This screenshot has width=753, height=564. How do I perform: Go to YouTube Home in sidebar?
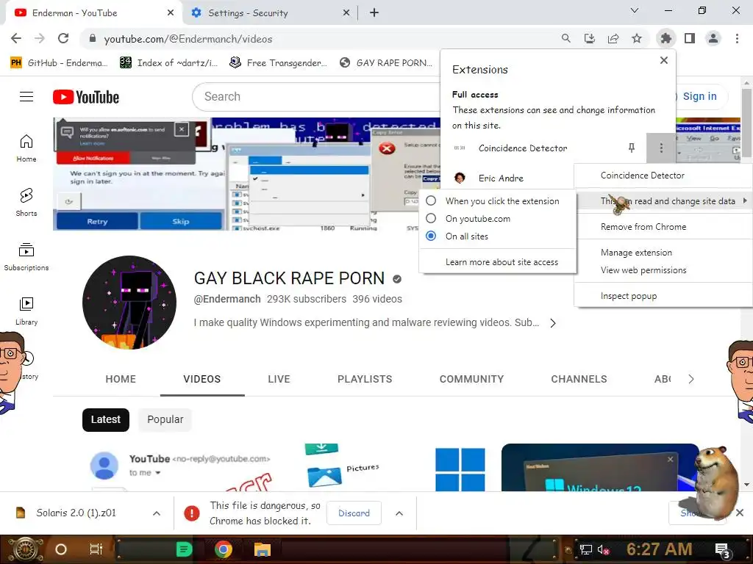26,148
